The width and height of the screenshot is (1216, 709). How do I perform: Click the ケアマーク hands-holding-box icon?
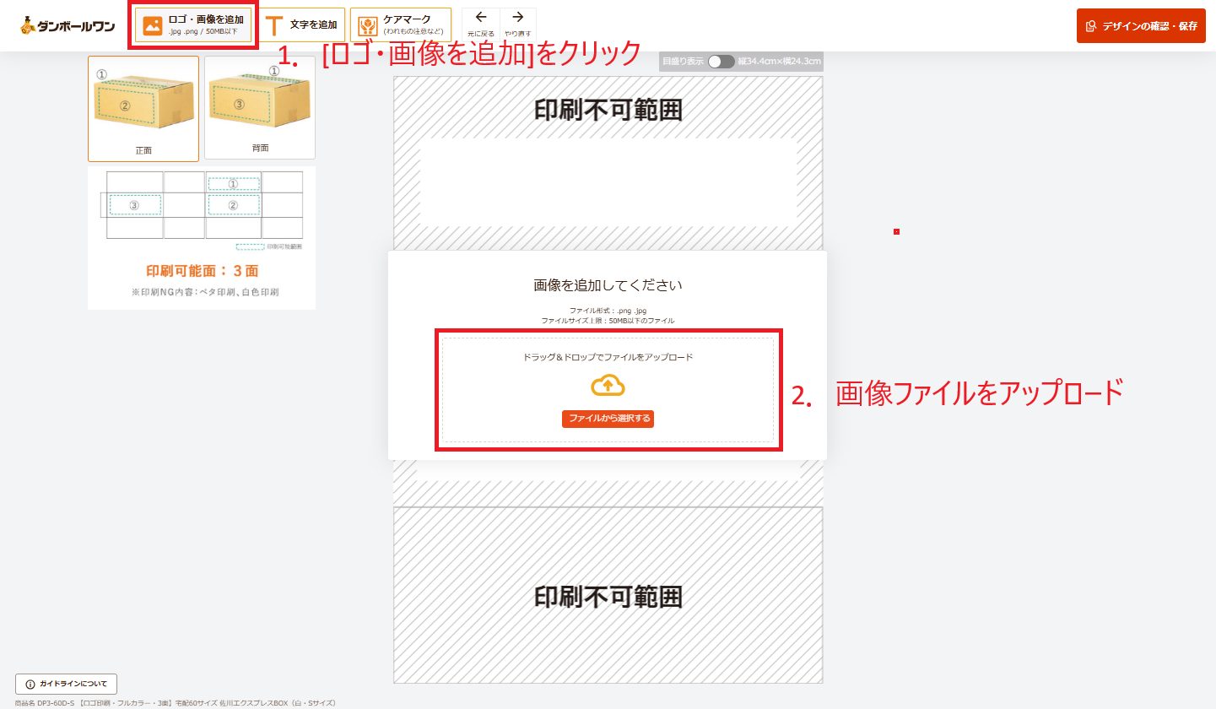click(x=367, y=25)
